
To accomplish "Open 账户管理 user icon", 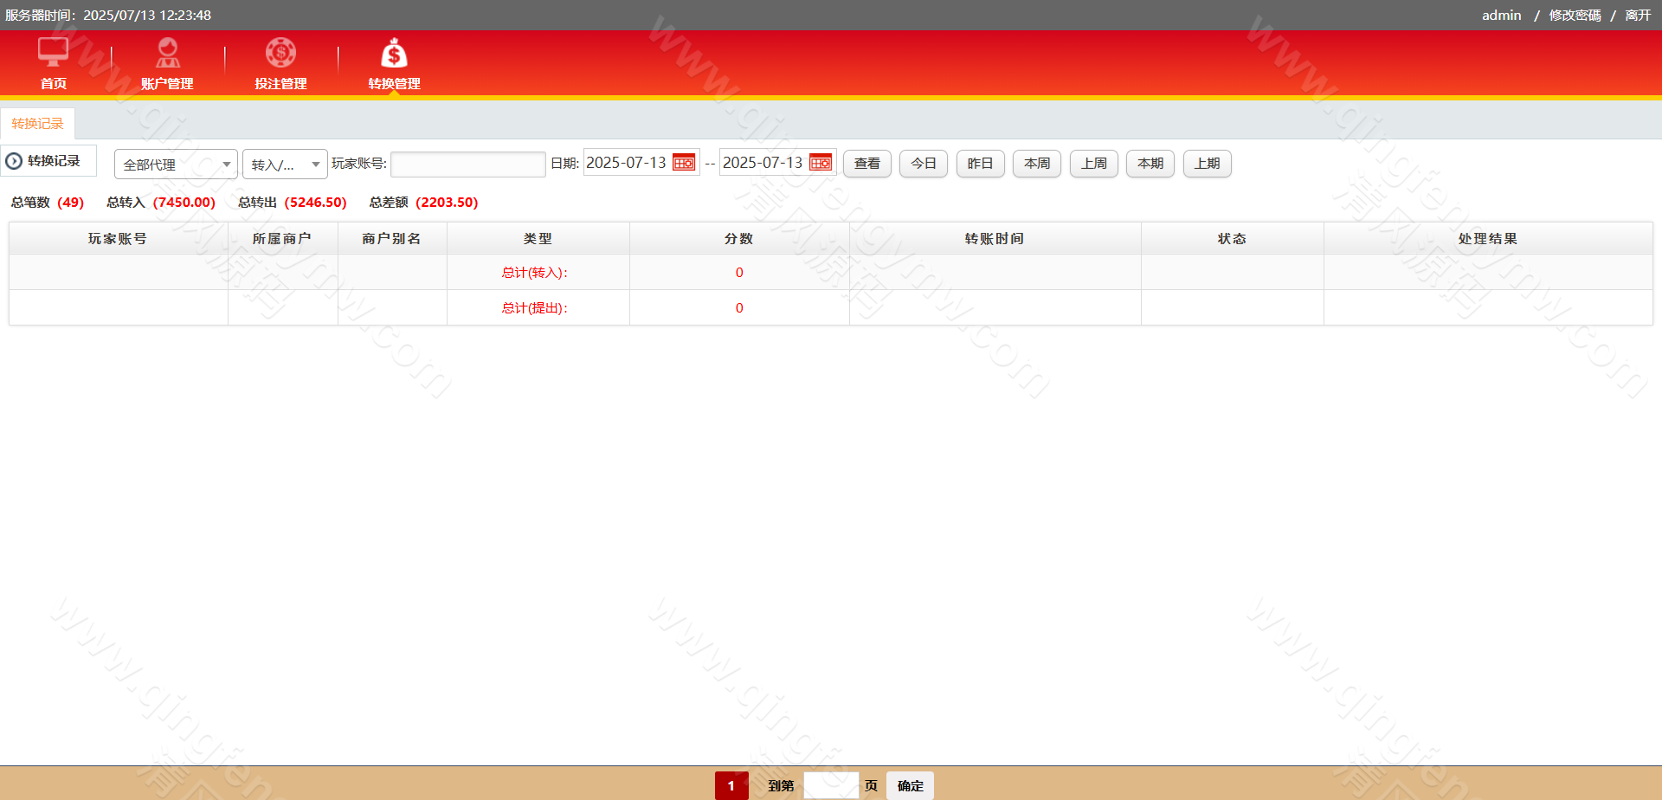I will tap(167, 53).
